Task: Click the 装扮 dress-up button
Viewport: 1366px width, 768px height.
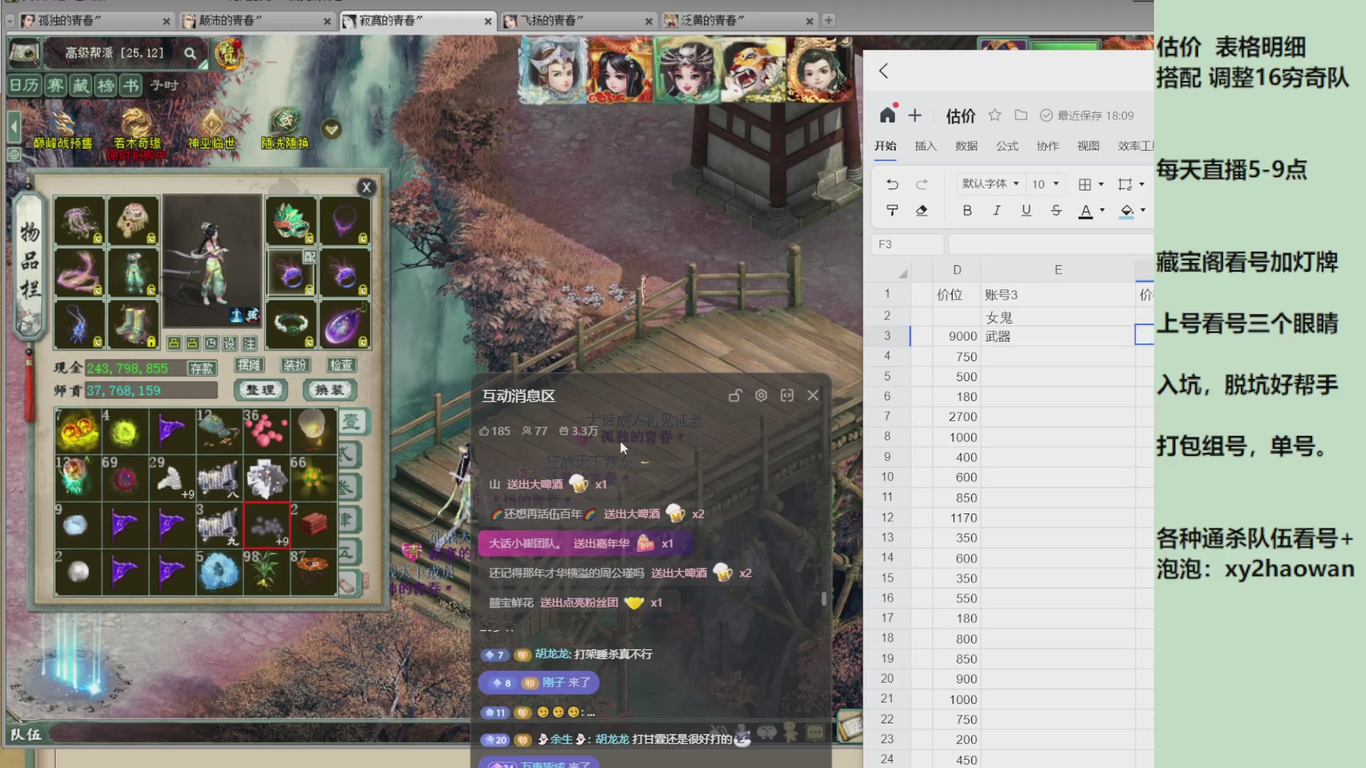Action: coord(295,365)
